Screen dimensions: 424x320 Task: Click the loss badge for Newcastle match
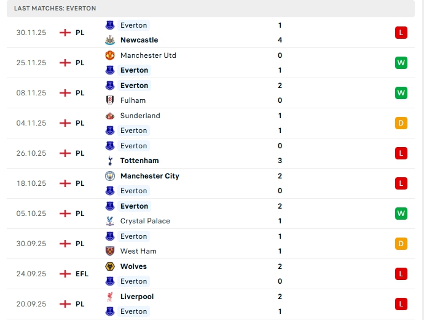[x=401, y=33]
